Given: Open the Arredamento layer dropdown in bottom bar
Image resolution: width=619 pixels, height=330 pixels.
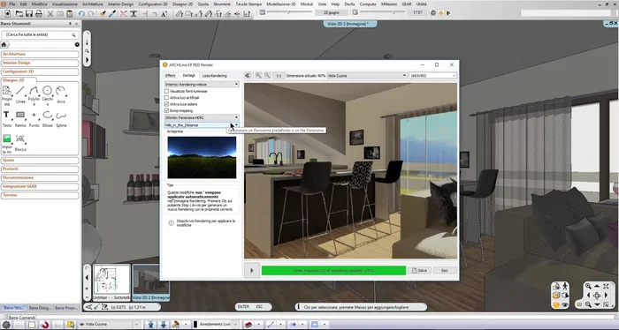Looking at the screenshot, I should tap(216, 325).
